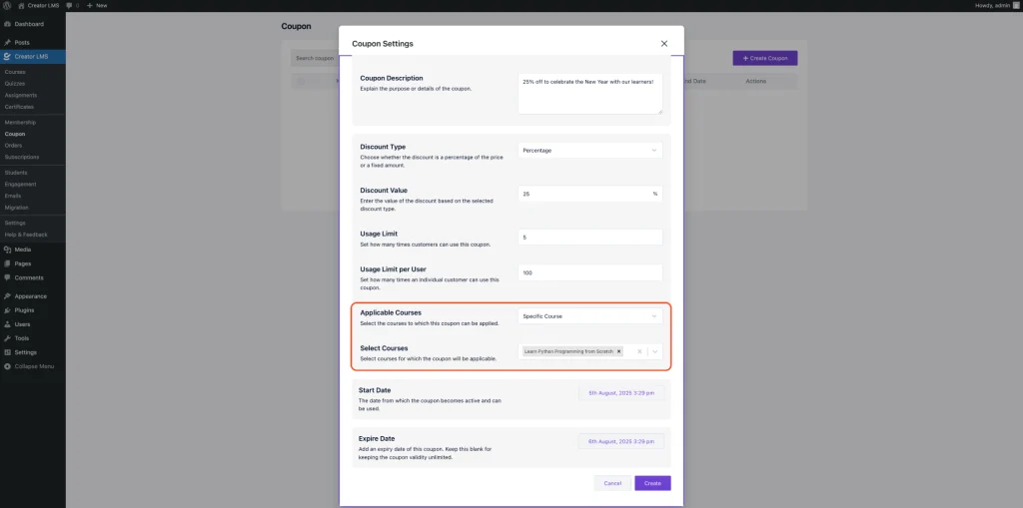Expand the Select Courses dropdown arrow
This screenshot has width=1023, height=508.
(654, 351)
